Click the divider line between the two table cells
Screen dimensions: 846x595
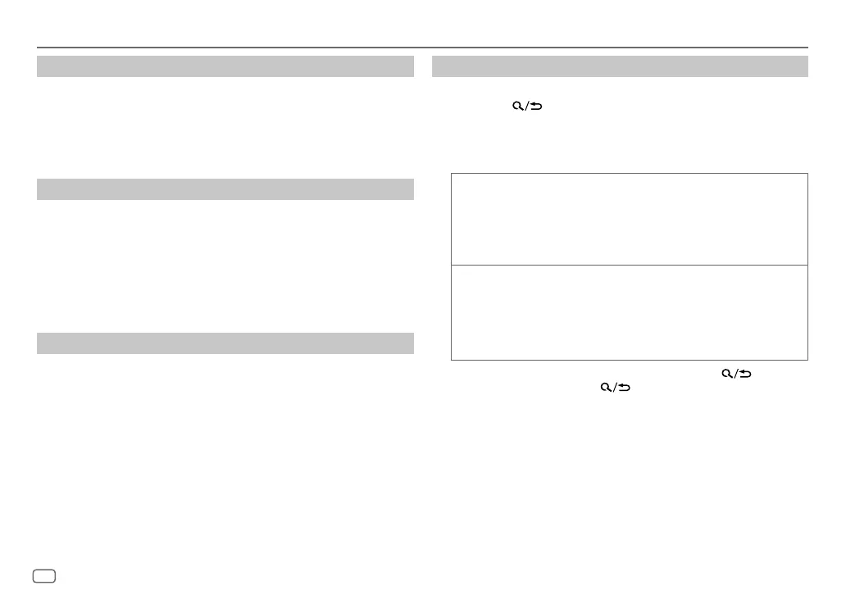point(629,265)
